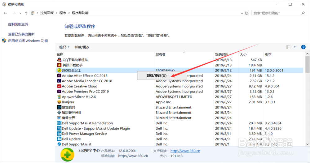
Task: Click the Apple Inc. publisher cell
Action: (x=163, y=102)
